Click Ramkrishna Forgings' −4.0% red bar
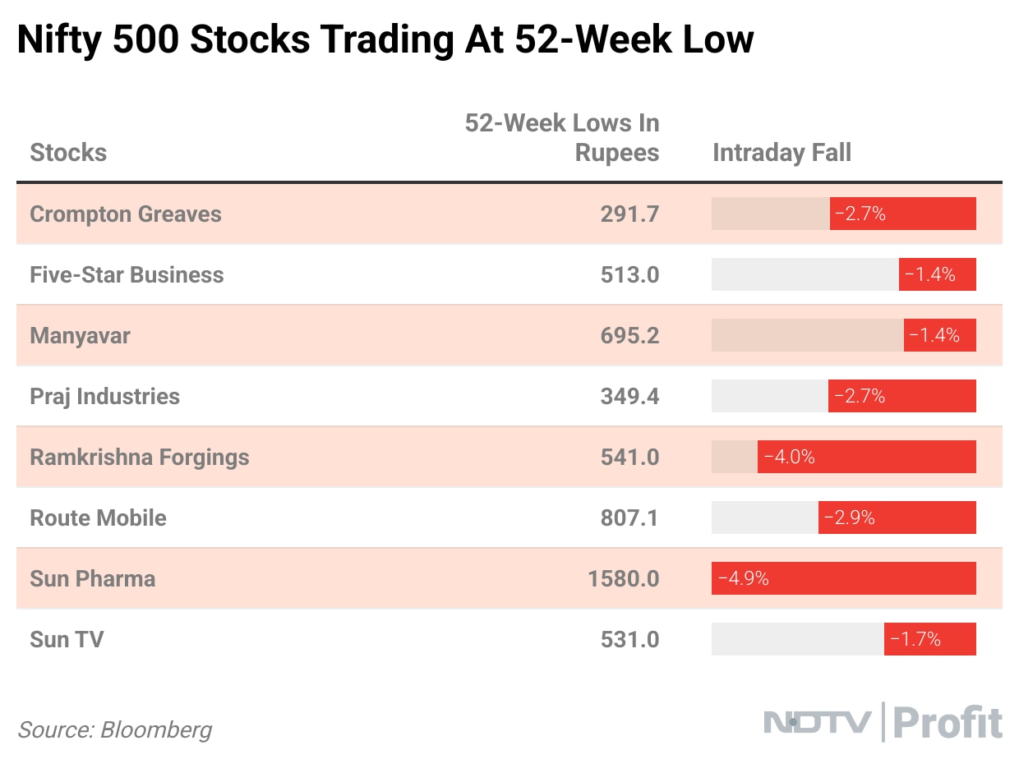The height and width of the screenshot is (759, 1019). click(x=866, y=457)
